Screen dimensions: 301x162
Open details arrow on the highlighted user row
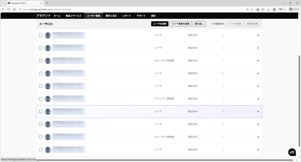(258, 112)
